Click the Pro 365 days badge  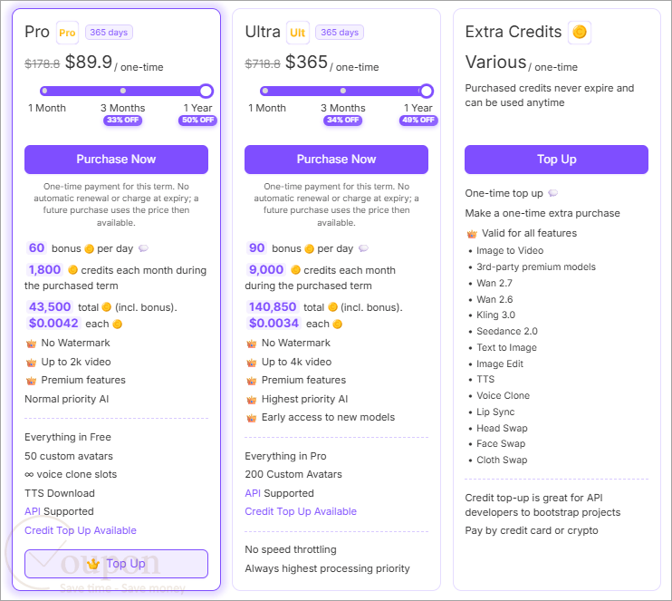pyautogui.click(x=109, y=33)
